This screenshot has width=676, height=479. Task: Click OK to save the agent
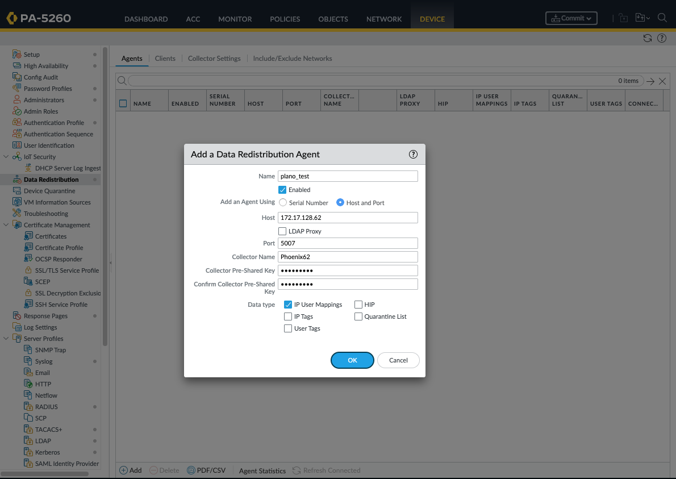[x=352, y=360]
